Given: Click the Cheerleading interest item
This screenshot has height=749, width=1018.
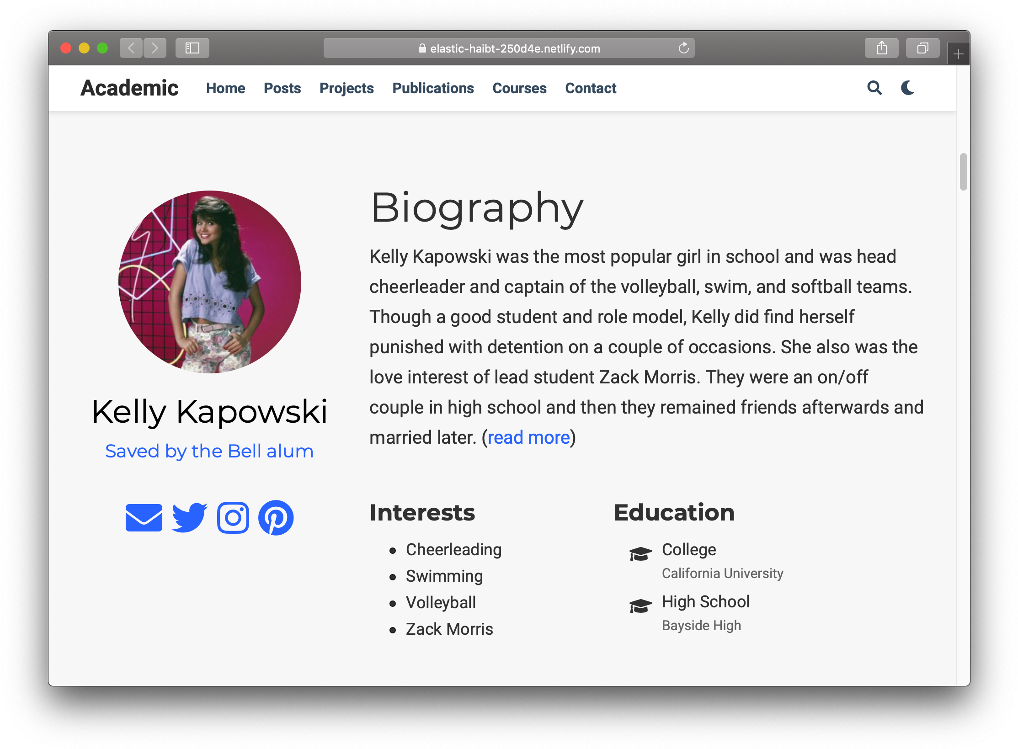Looking at the screenshot, I should click(453, 550).
